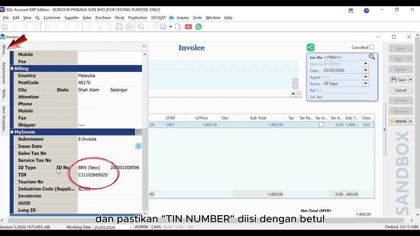
Task: Pin the side panel with pushpin icon
Action: 144,46
